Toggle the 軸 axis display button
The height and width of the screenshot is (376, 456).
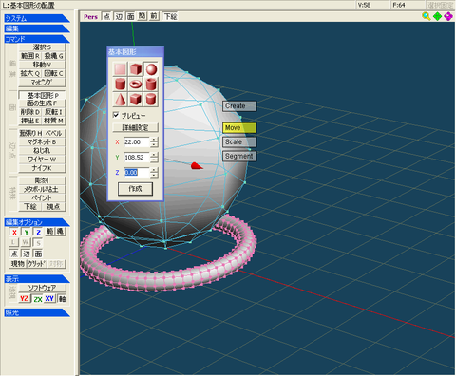[62, 299]
